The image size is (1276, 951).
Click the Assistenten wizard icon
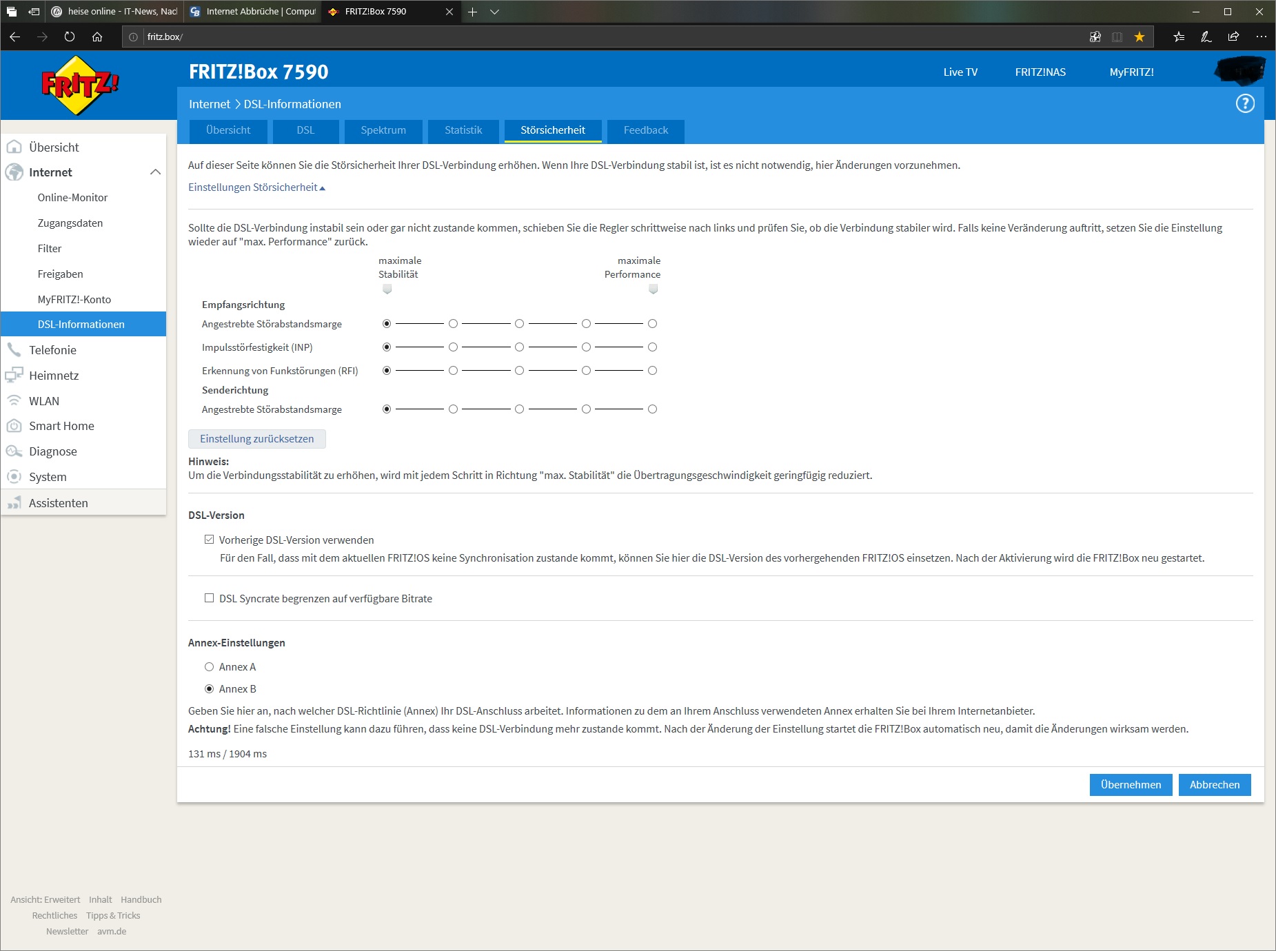pyautogui.click(x=14, y=503)
